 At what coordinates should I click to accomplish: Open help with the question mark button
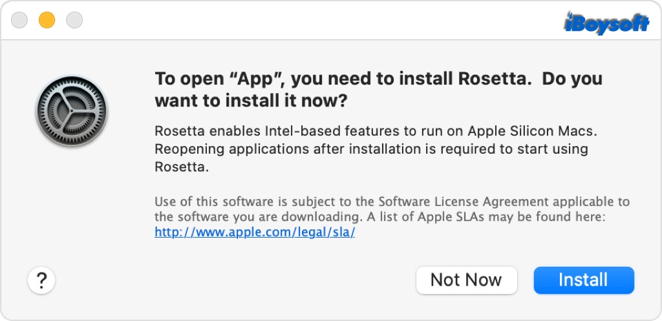click(41, 280)
